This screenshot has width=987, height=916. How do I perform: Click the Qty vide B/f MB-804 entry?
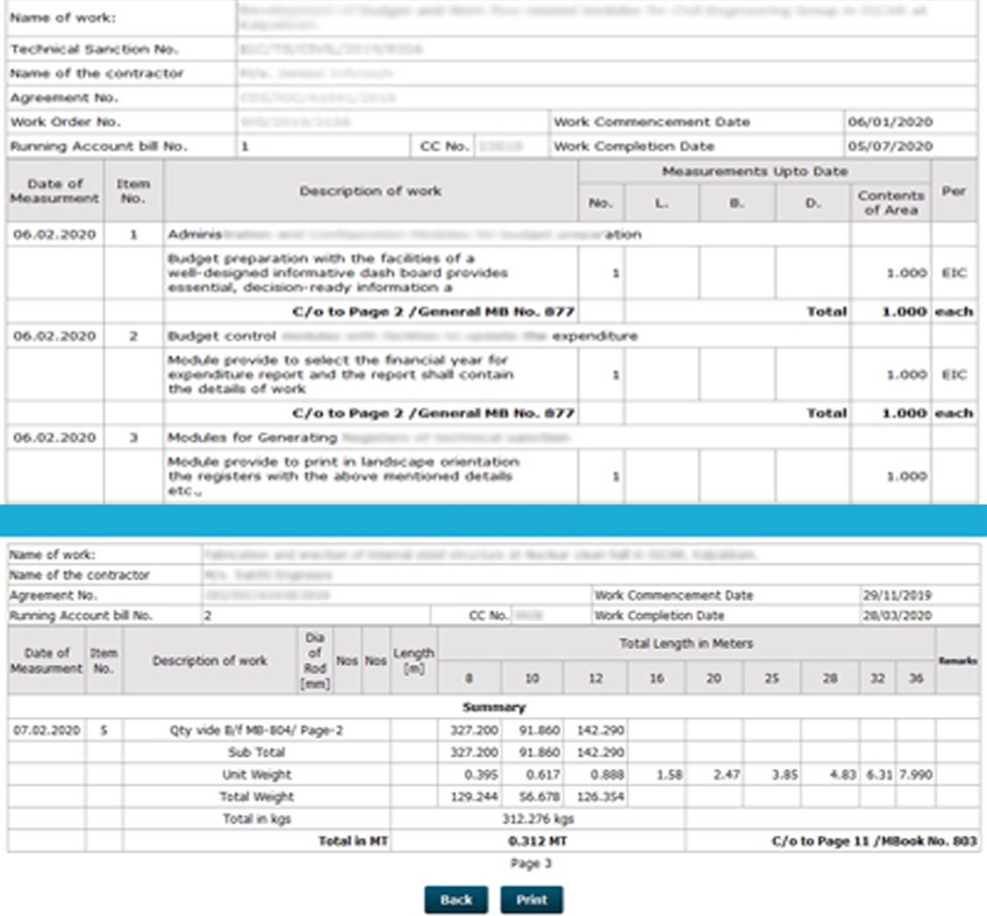point(256,729)
